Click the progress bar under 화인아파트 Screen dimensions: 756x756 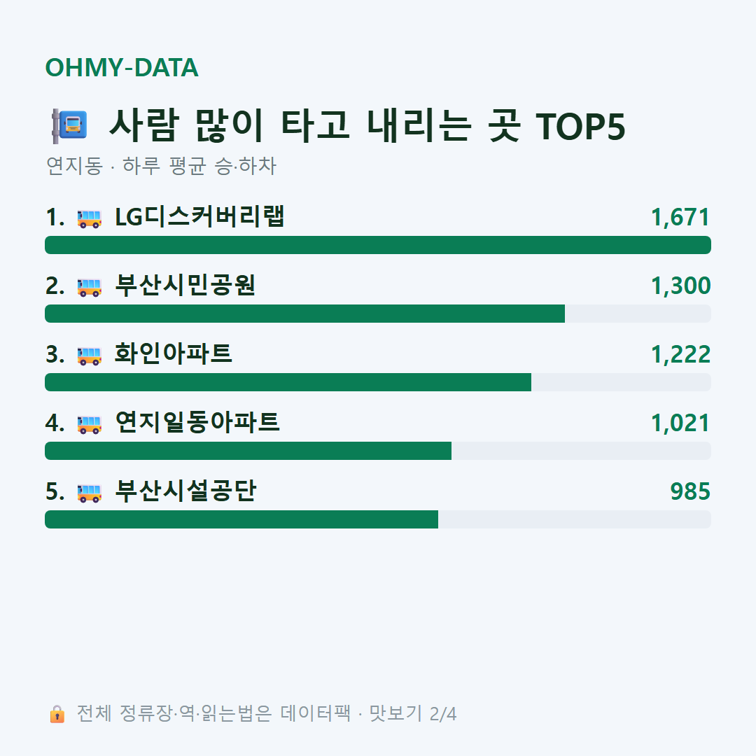click(378, 382)
